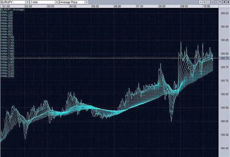Click the EUR/JPY (Average) legend label

click(x=13, y=10)
